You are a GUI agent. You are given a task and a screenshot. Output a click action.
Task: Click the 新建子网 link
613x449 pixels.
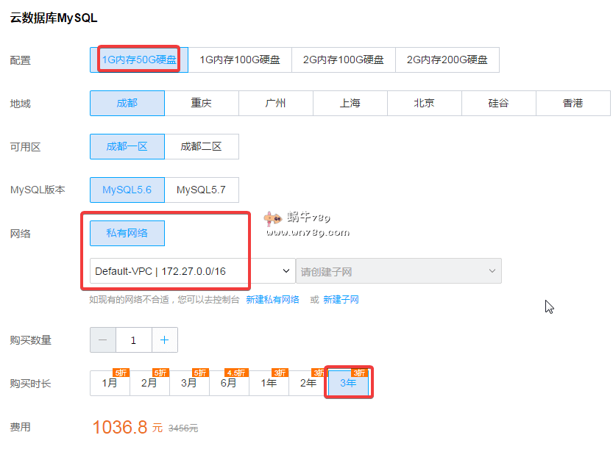(341, 300)
